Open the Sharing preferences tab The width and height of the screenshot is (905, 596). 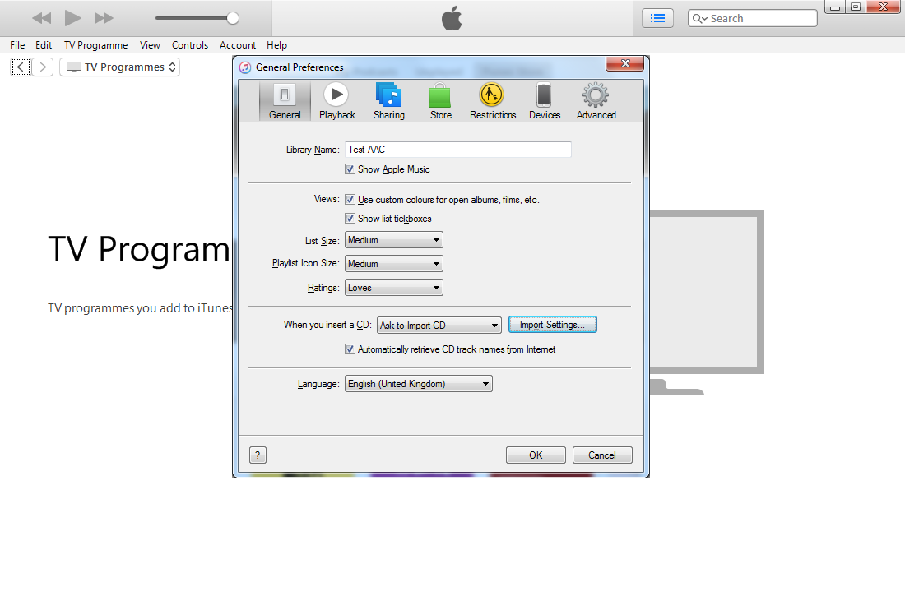coord(388,101)
